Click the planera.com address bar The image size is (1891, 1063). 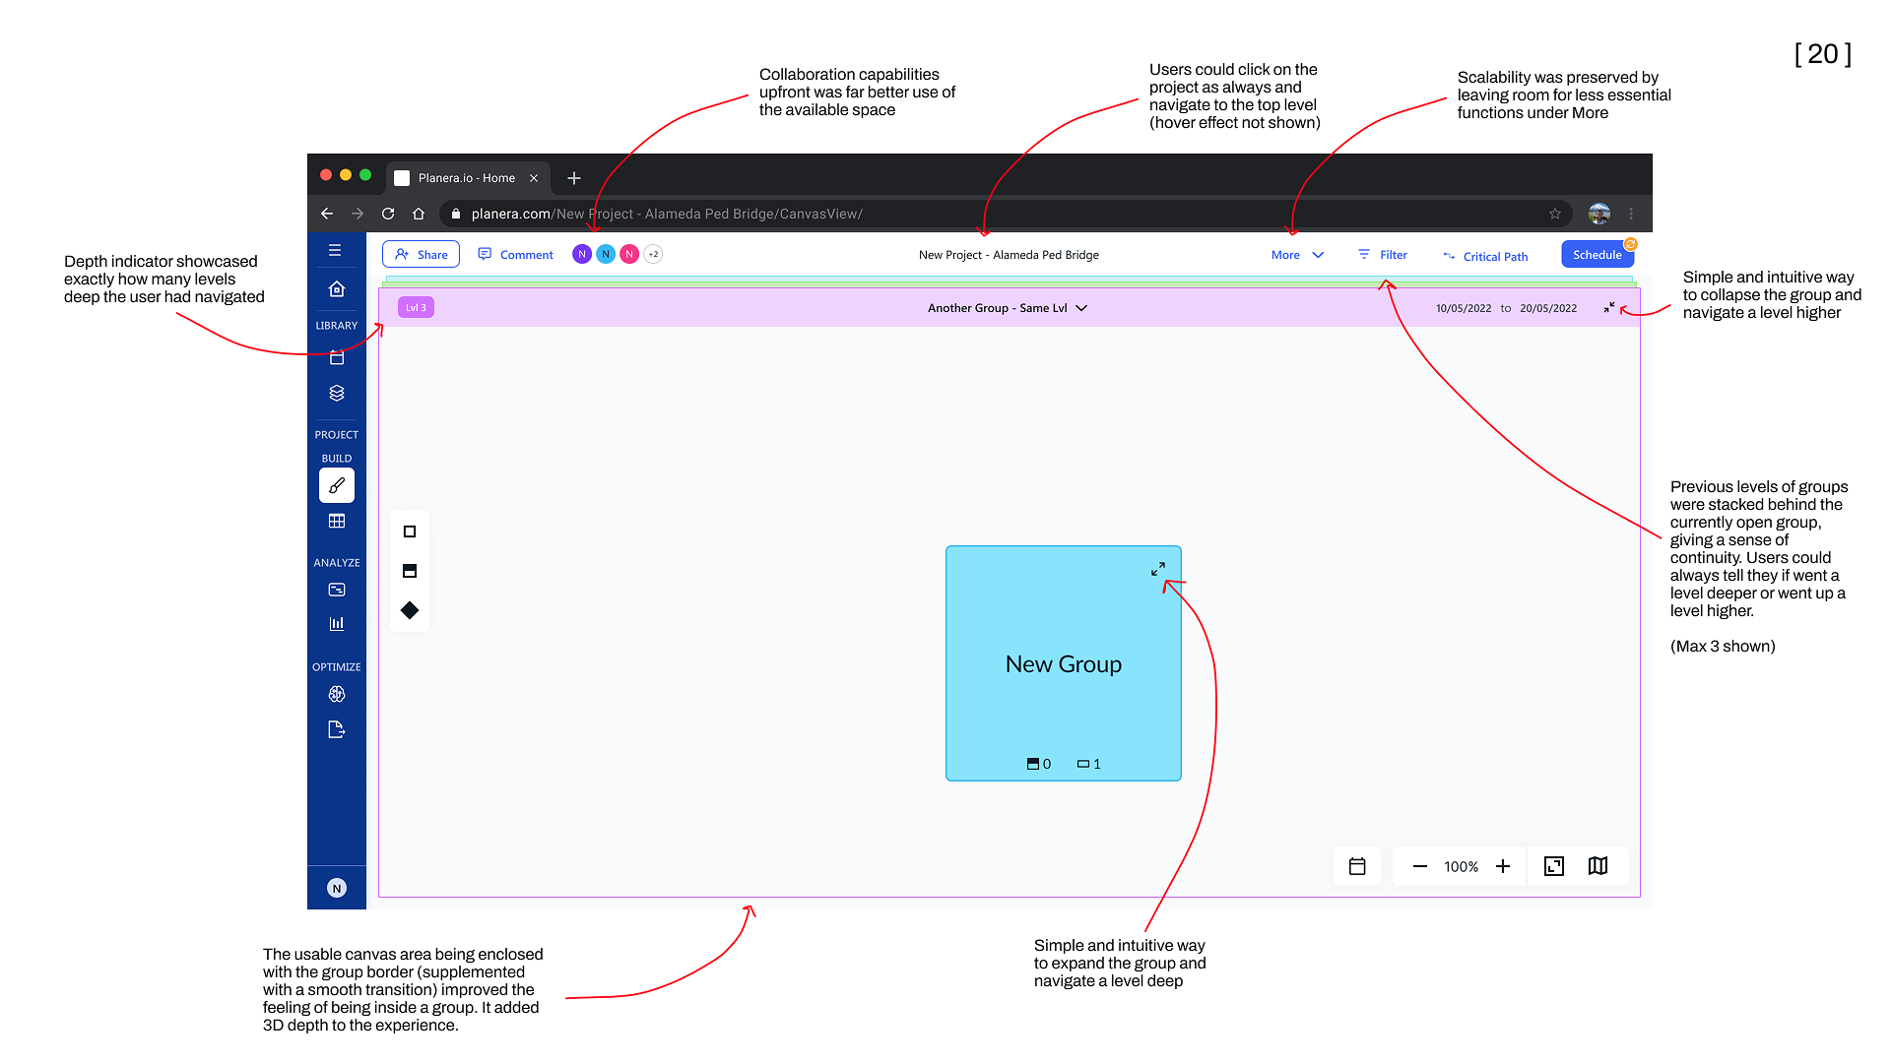[1005, 214]
